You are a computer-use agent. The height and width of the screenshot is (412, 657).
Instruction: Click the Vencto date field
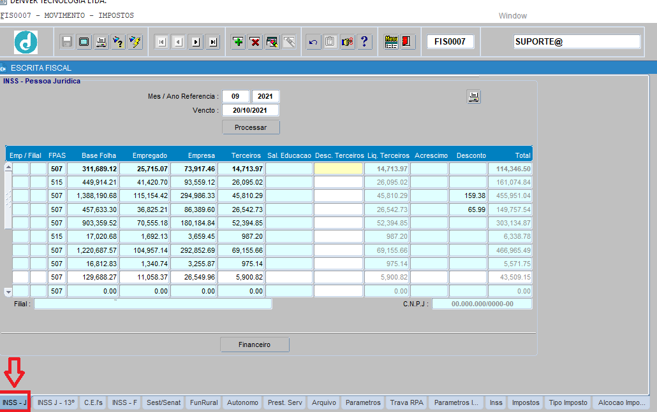point(251,110)
